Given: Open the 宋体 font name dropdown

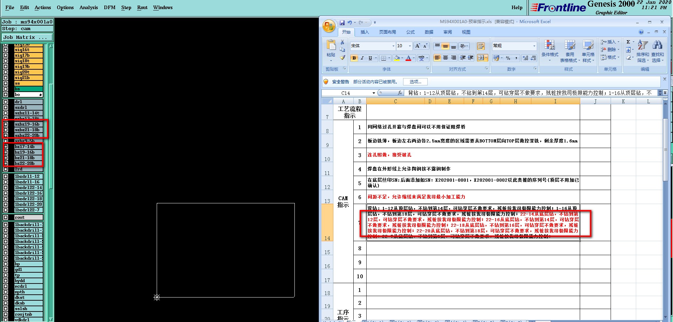Looking at the screenshot, I should (x=393, y=46).
